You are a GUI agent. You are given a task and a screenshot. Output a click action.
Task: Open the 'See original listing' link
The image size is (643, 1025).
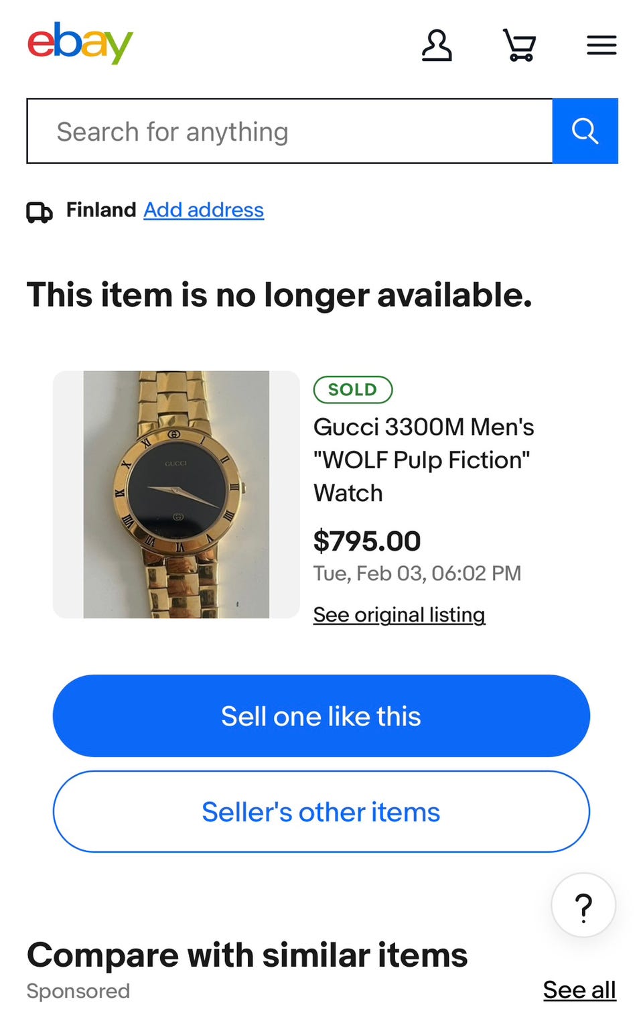tap(399, 615)
